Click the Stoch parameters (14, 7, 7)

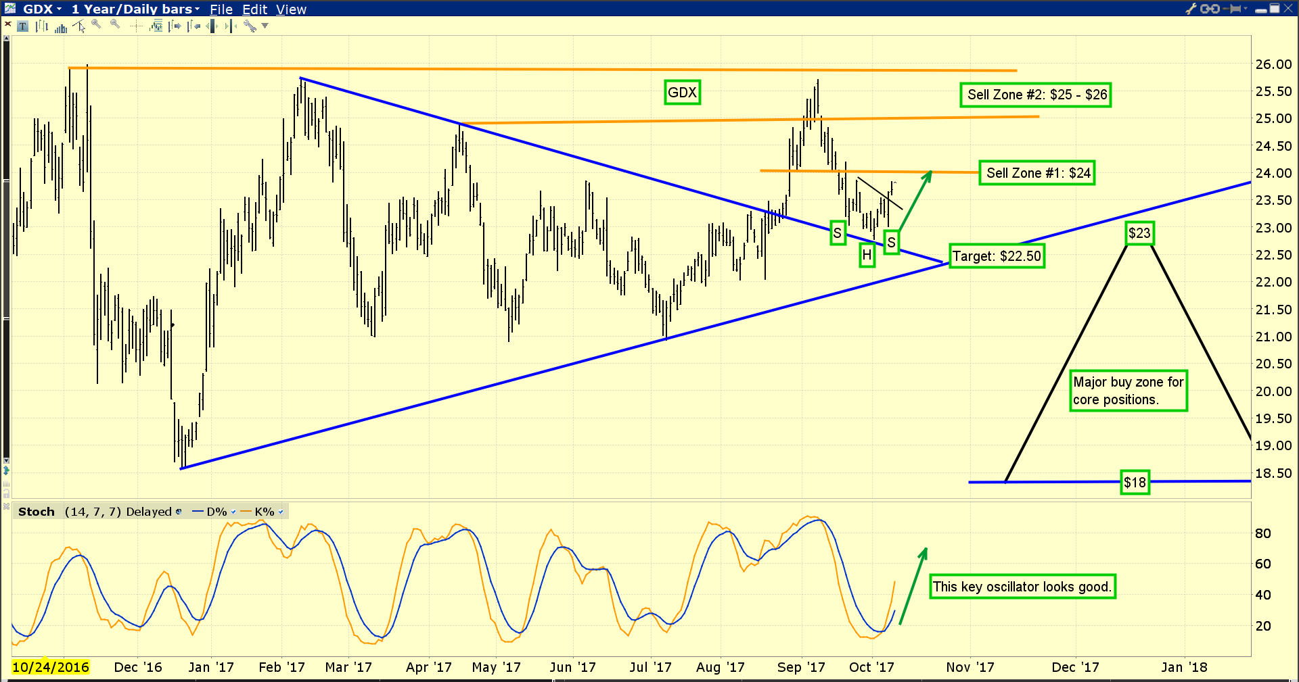pos(93,512)
